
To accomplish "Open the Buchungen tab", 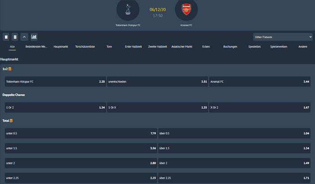I will 230,47.
